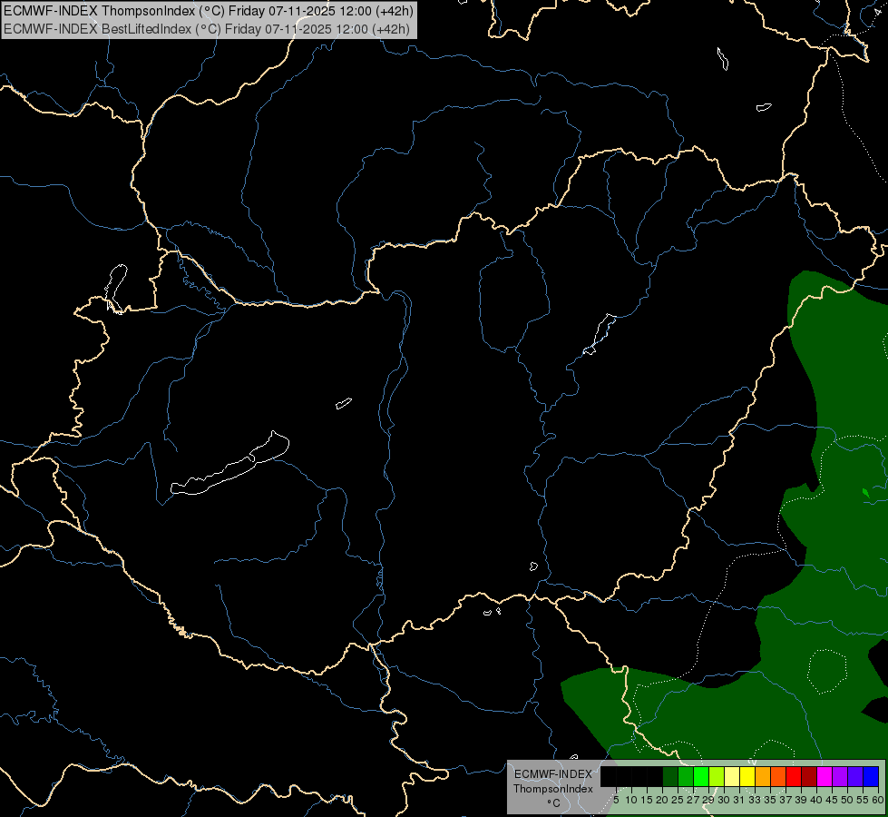Click legend tick value 29

tap(707, 800)
